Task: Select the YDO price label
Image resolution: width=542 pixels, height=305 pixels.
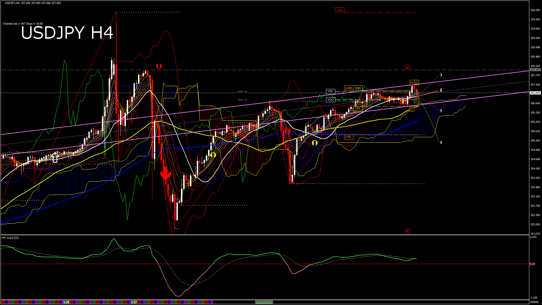Action: point(330,100)
